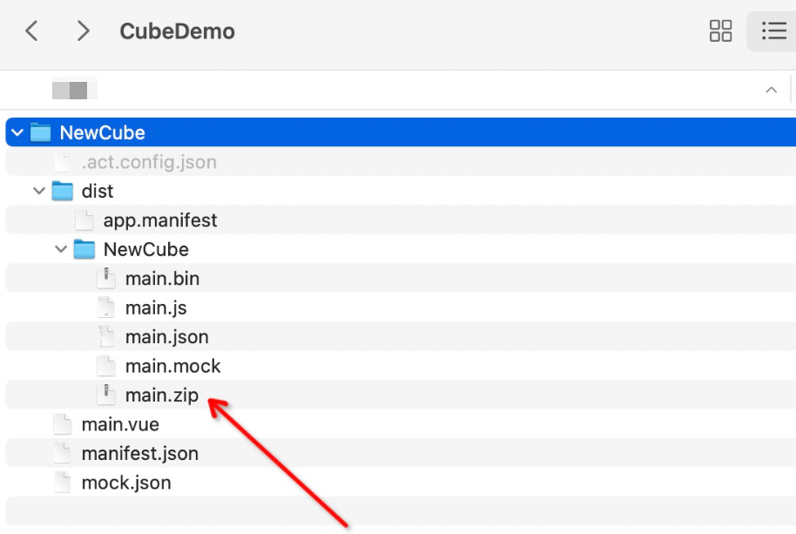This screenshot has height=534, width=796.
Task: Click the main.json file icon
Action: pyautogui.click(x=106, y=337)
